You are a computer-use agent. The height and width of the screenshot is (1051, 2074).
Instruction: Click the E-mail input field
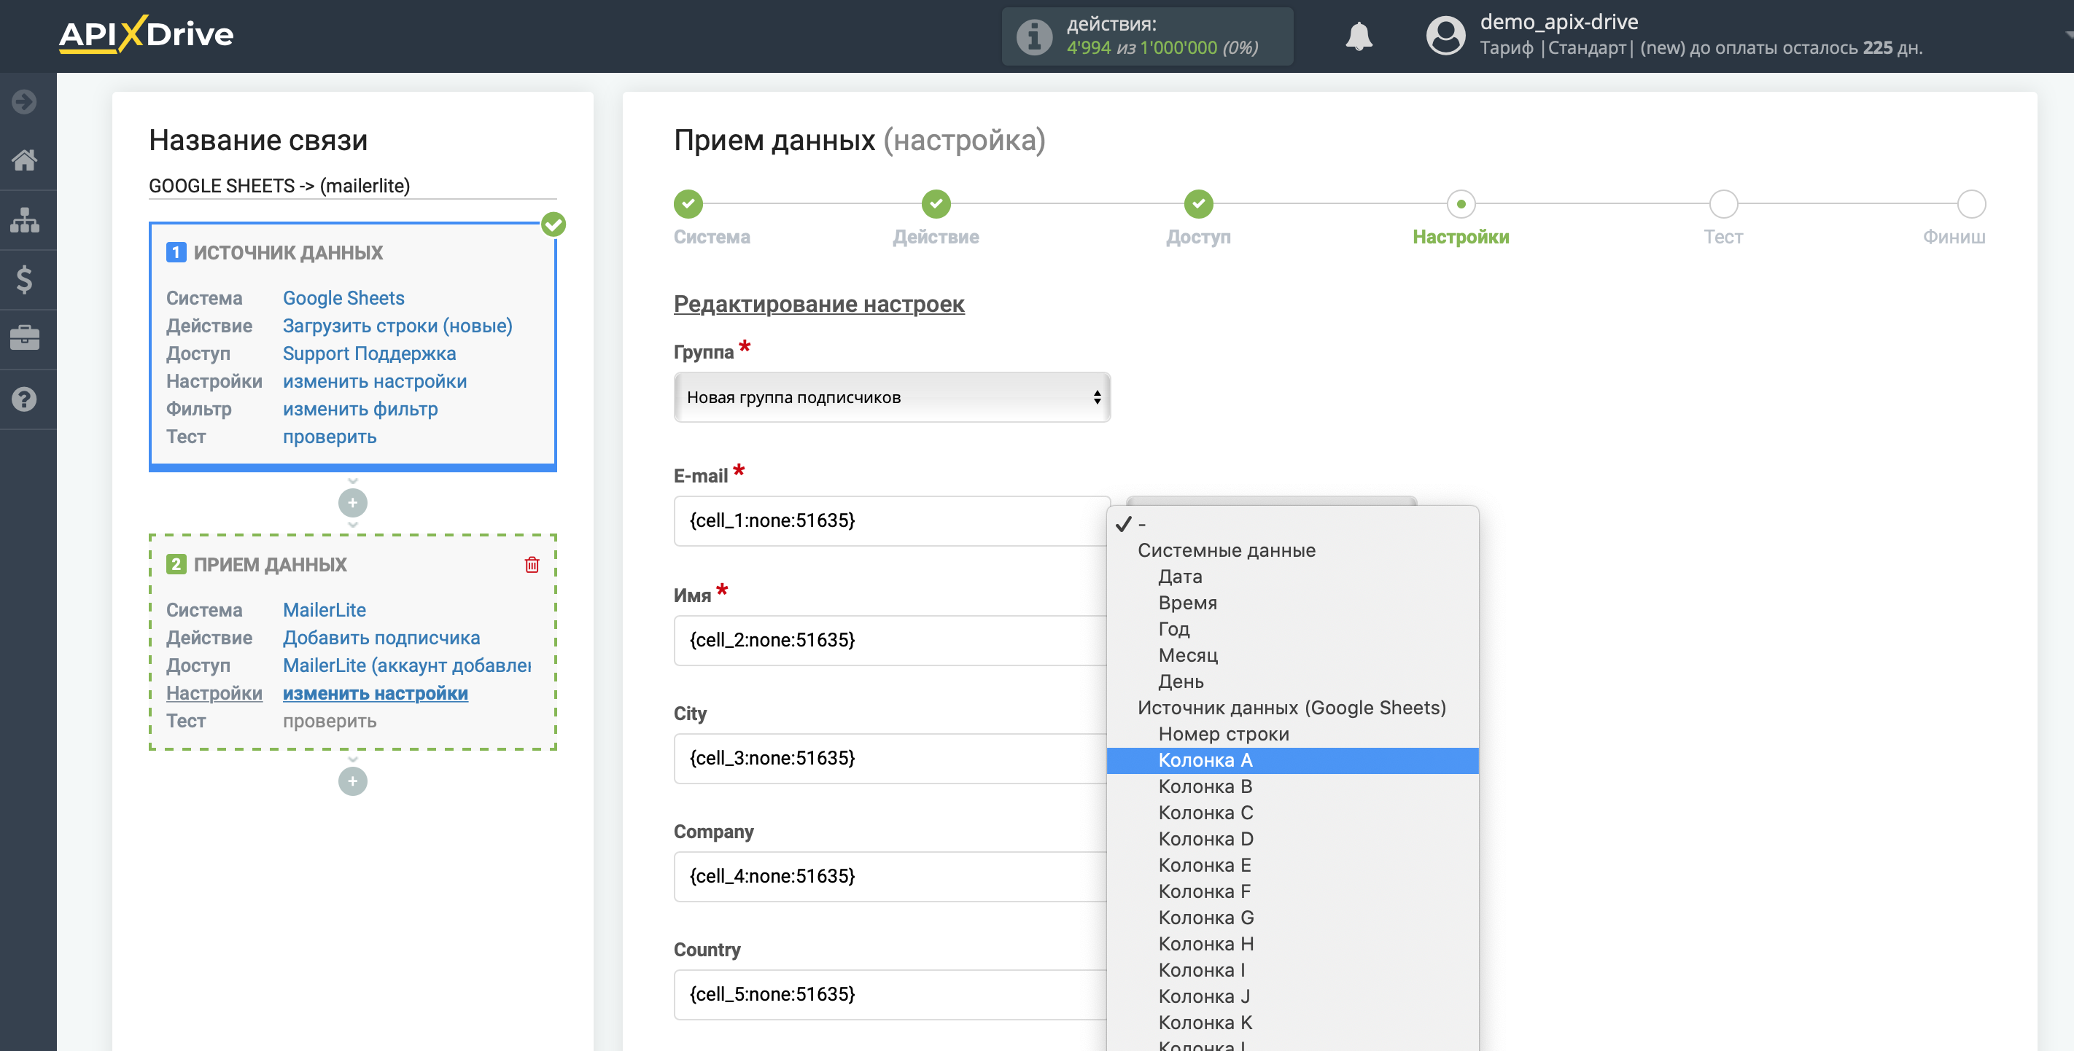[x=890, y=520]
